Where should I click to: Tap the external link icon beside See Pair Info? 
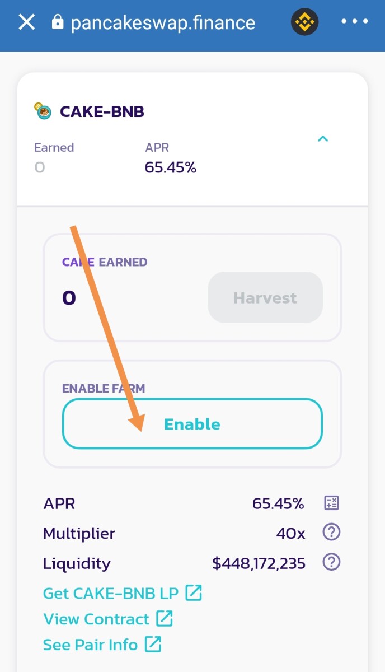click(153, 644)
